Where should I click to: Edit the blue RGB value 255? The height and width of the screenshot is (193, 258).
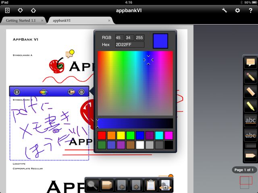[140, 37]
